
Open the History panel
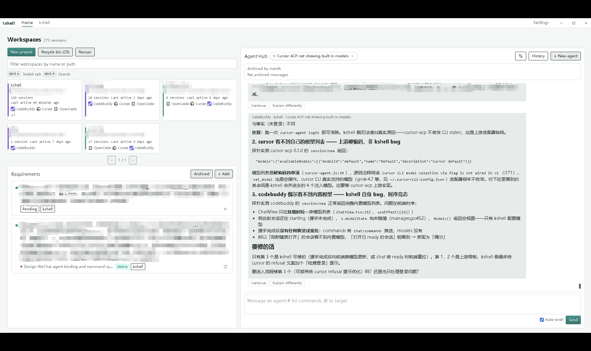tap(538, 56)
